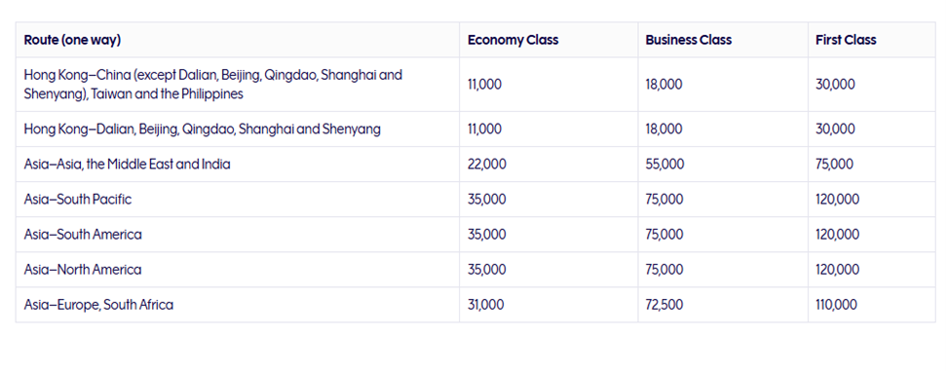Click Business 18,000 in Hong Kong–Dalian row
This screenshot has width=946, height=371.
pyautogui.click(x=663, y=130)
